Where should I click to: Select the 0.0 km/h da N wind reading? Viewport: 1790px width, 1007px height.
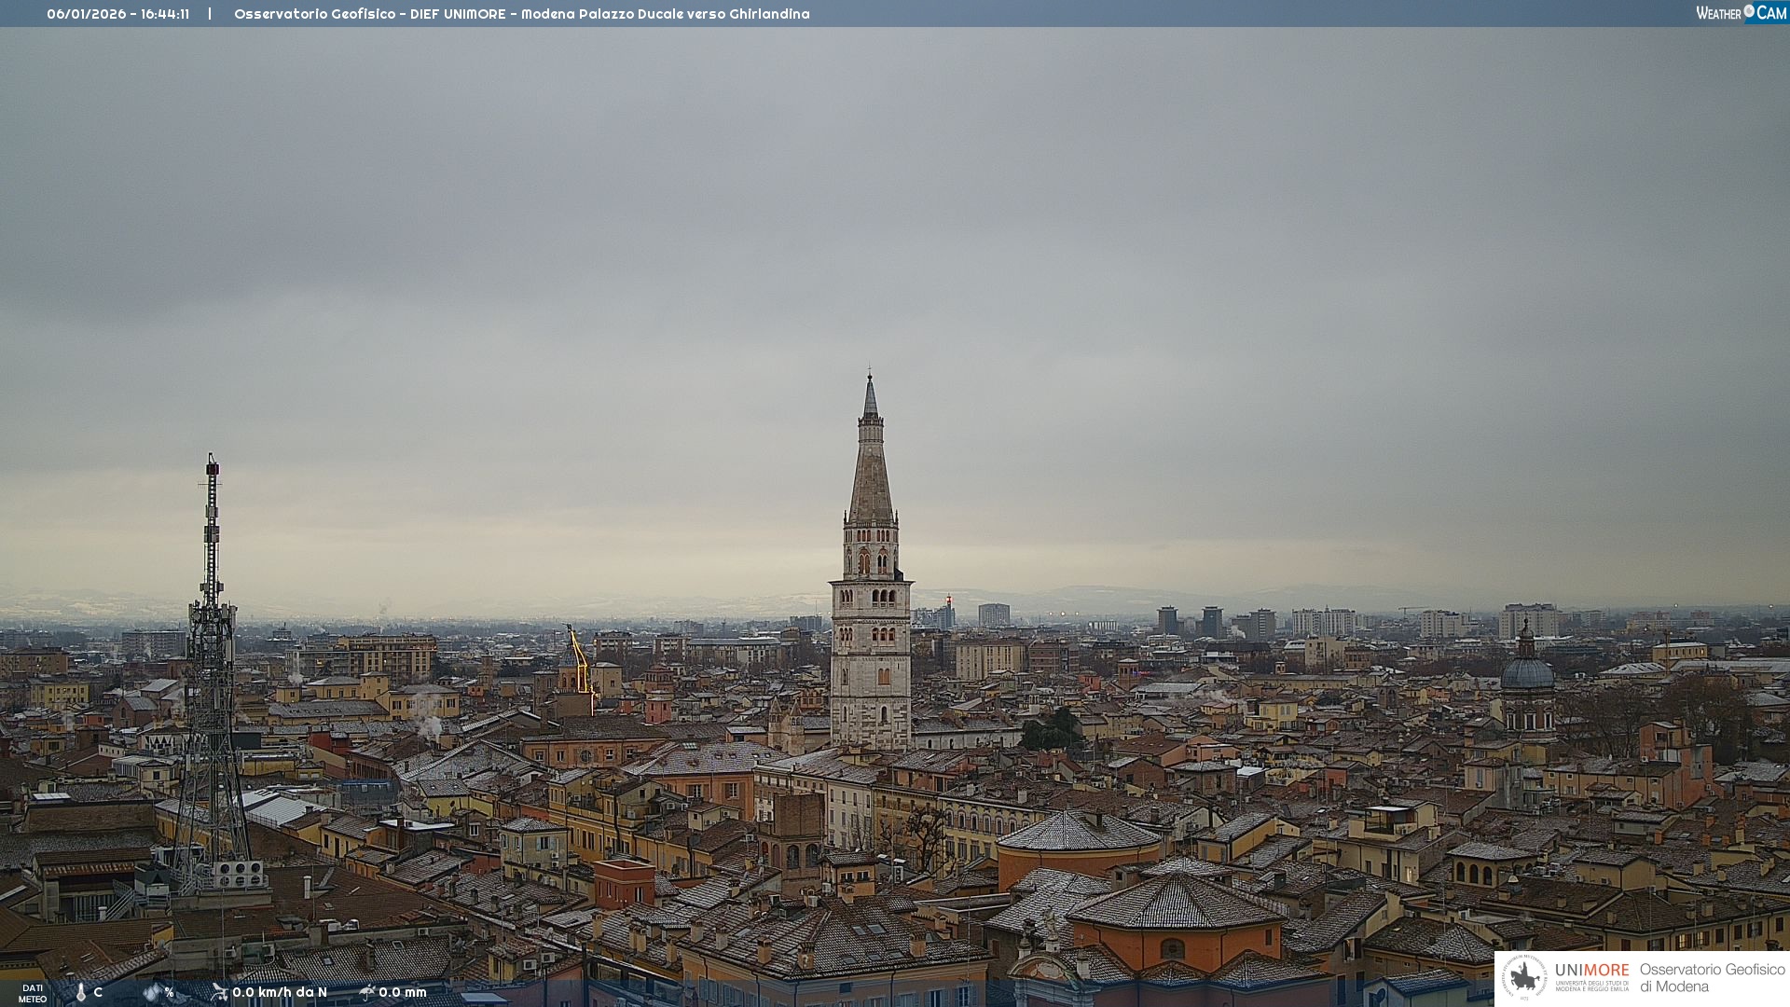280,992
